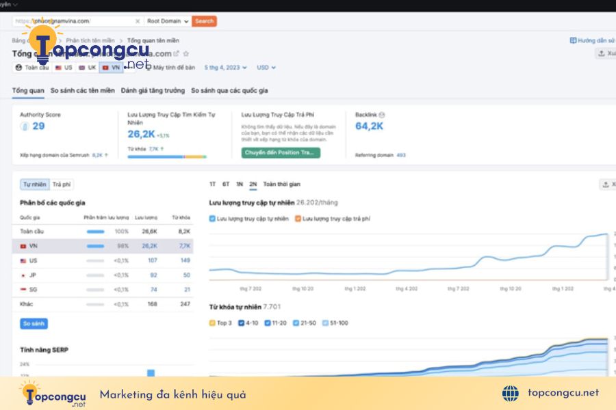Click the Authority Score circle icon
Screen dimensions: 616x410
[x=25, y=126]
